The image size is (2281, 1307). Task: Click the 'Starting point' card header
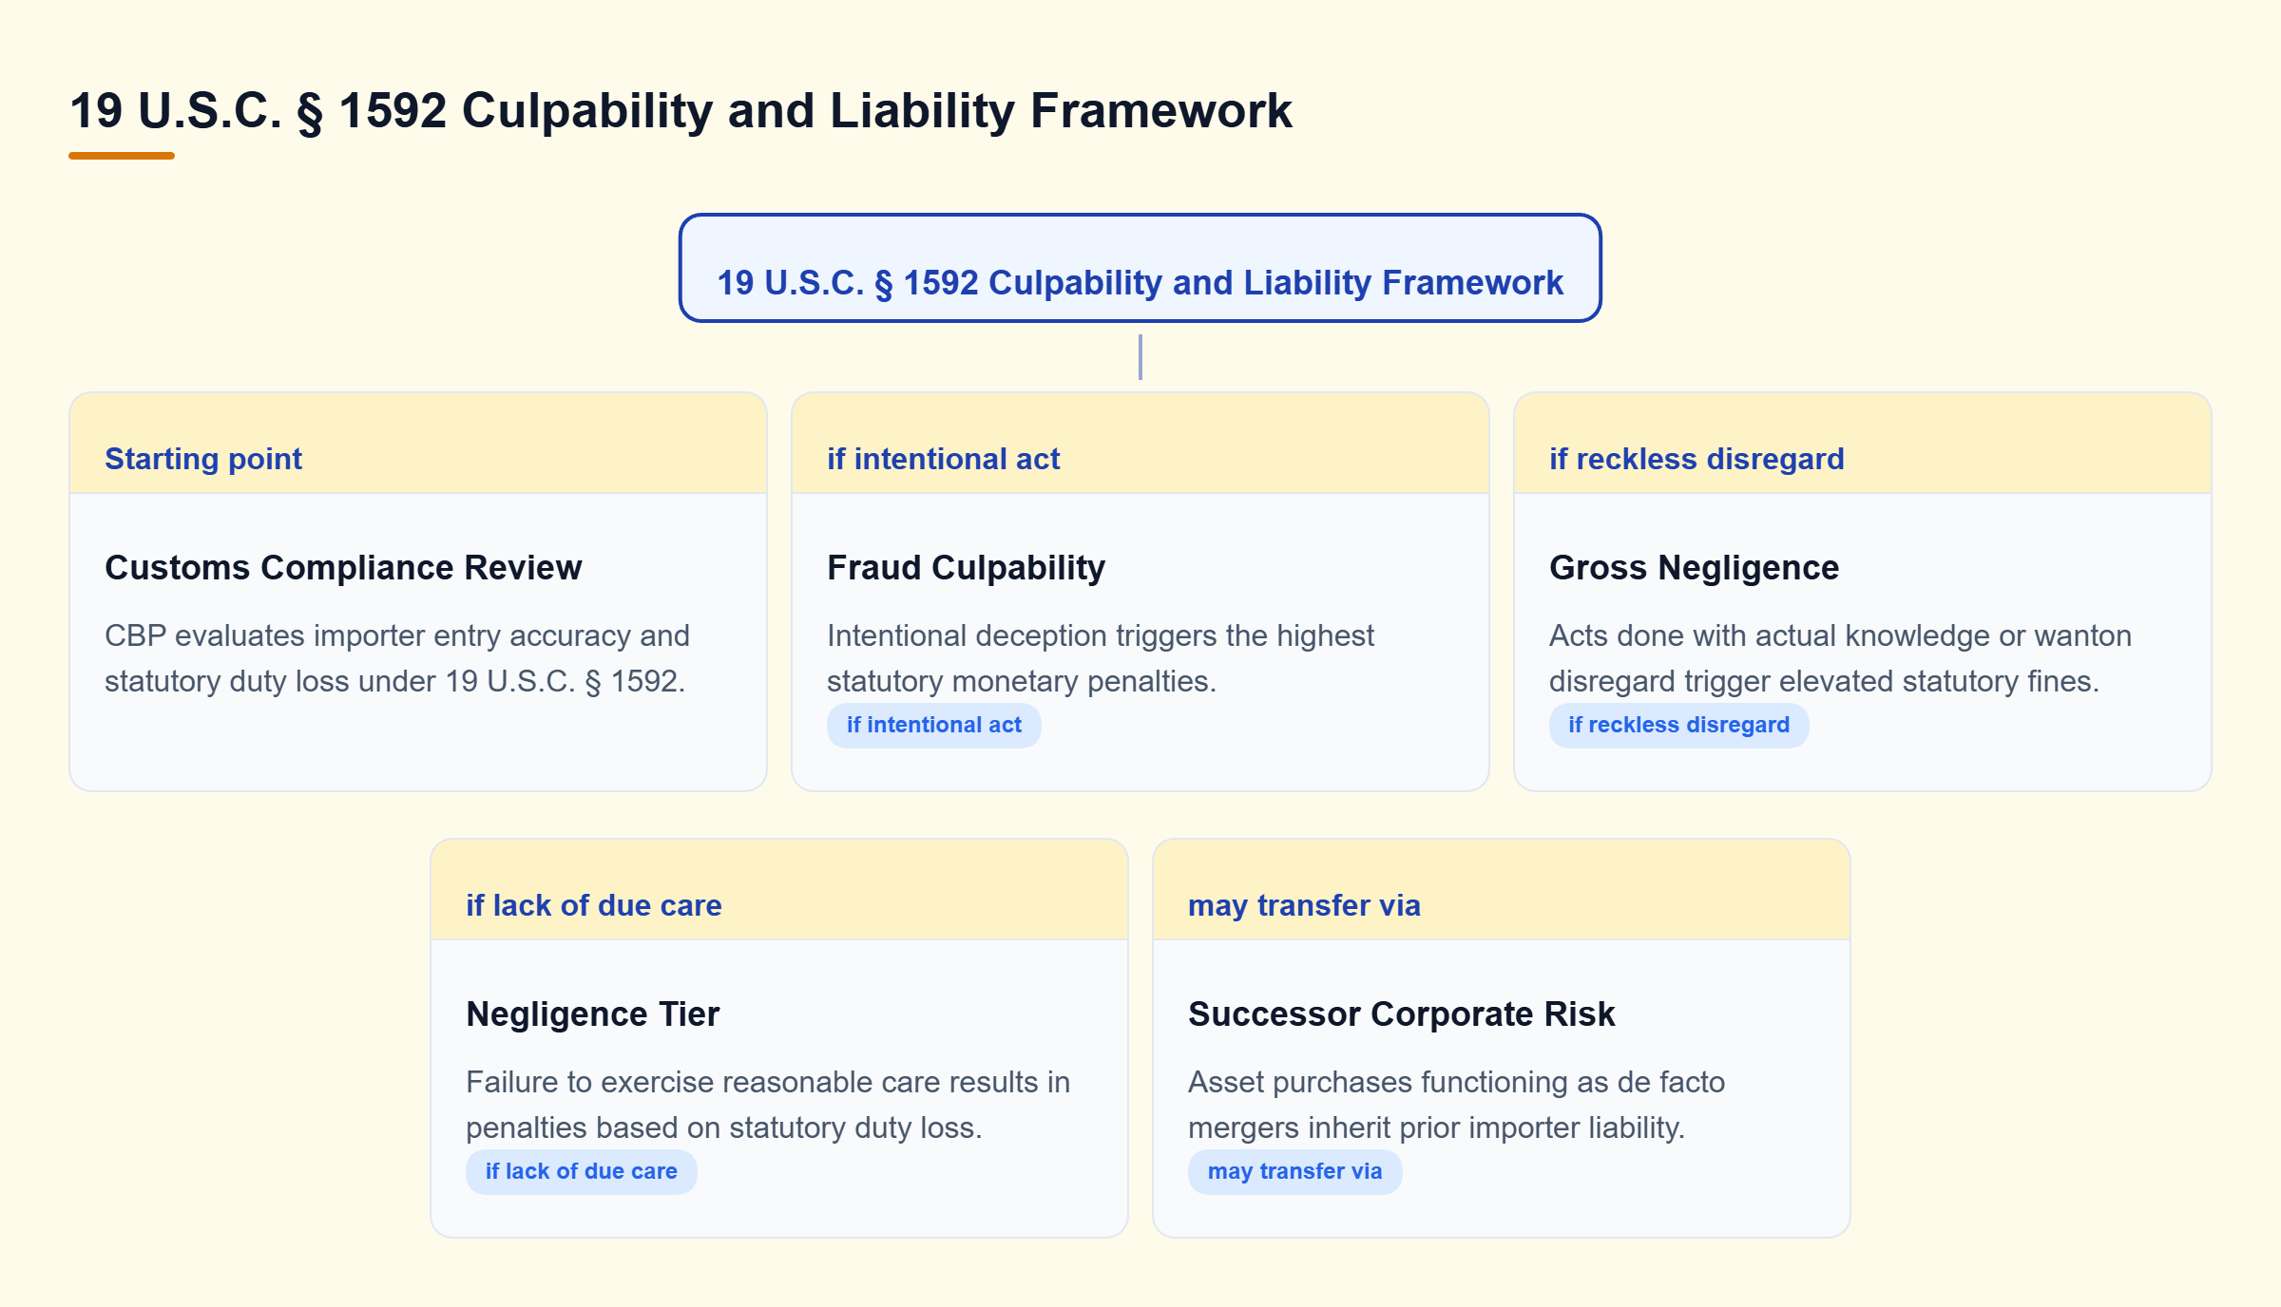[x=418, y=443]
